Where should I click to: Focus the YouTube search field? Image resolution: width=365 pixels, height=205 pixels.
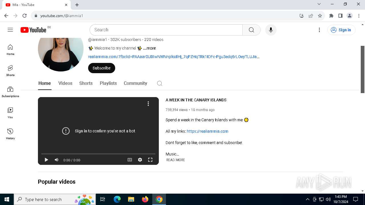tap(166, 30)
